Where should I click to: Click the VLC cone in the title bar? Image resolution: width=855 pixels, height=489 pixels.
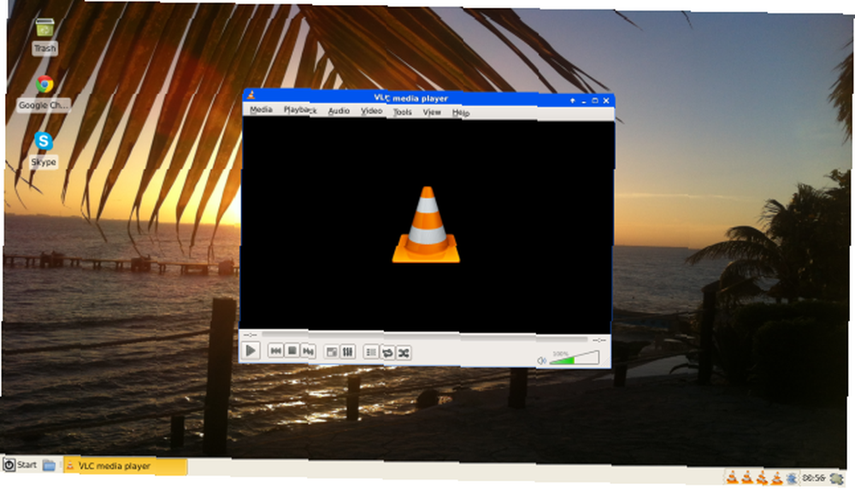[251, 96]
